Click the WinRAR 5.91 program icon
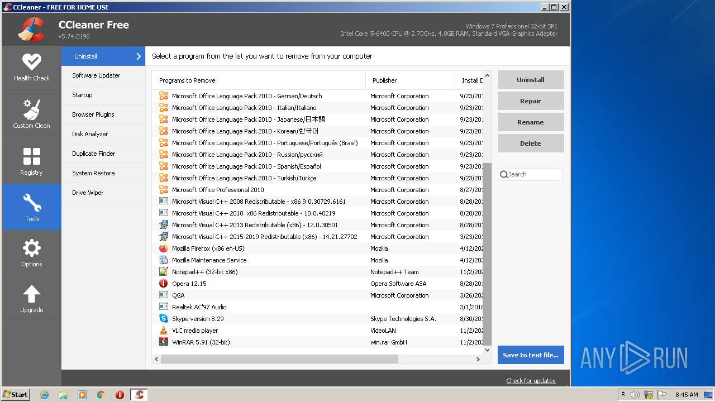The height and width of the screenshot is (402, 715). (164, 342)
